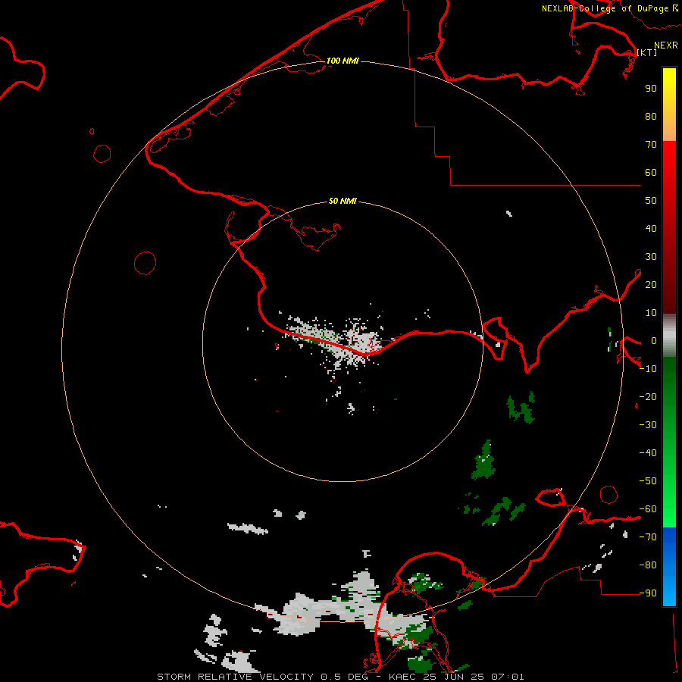This screenshot has width=682, height=682.
Task: Click the '70' value on the velocity scale
Action: click(x=651, y=145)
